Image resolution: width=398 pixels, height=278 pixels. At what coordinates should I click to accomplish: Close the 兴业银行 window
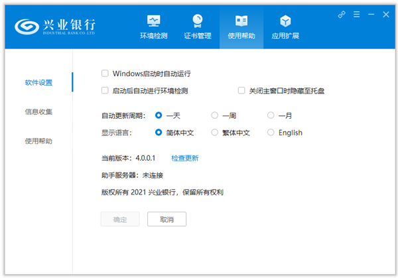point(386,15)
